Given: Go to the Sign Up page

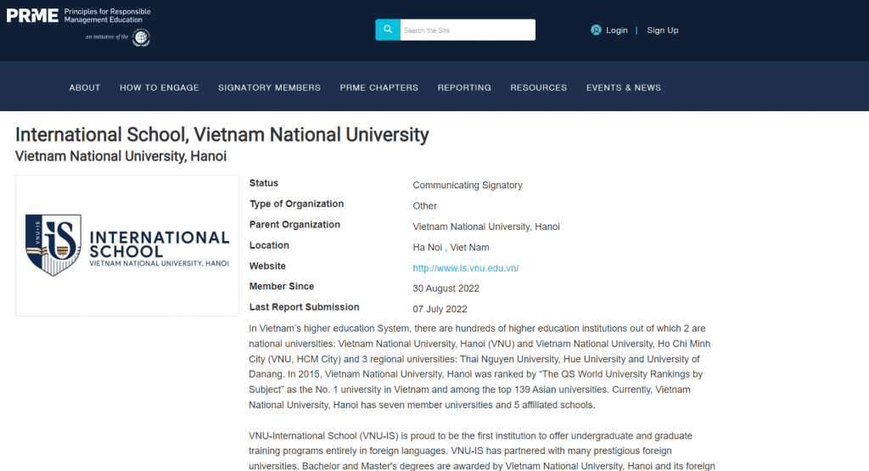Looking at the screenshot, I should [662, 31].
